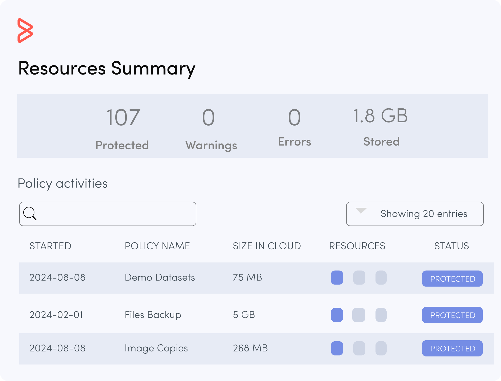The height and width of the screenshot is (381, 501).
Task: Select the first resource square for Demo Datasets
Action: (337, 277)
